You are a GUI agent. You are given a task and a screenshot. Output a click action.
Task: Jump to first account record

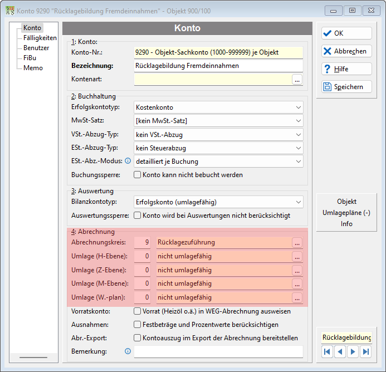click(327, 351)
